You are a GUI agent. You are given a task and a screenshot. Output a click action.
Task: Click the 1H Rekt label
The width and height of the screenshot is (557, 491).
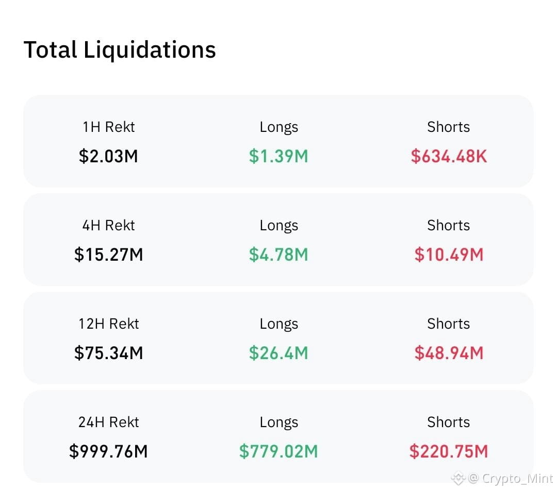(108, 127)
